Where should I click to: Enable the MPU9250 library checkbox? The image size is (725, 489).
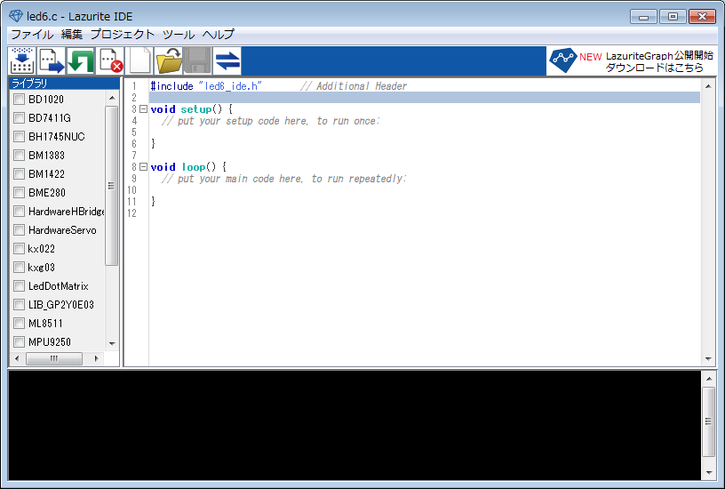[x=19, y=342]
